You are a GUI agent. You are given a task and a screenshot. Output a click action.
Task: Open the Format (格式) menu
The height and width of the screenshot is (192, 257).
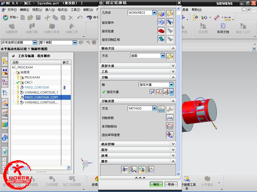[62, 10]
